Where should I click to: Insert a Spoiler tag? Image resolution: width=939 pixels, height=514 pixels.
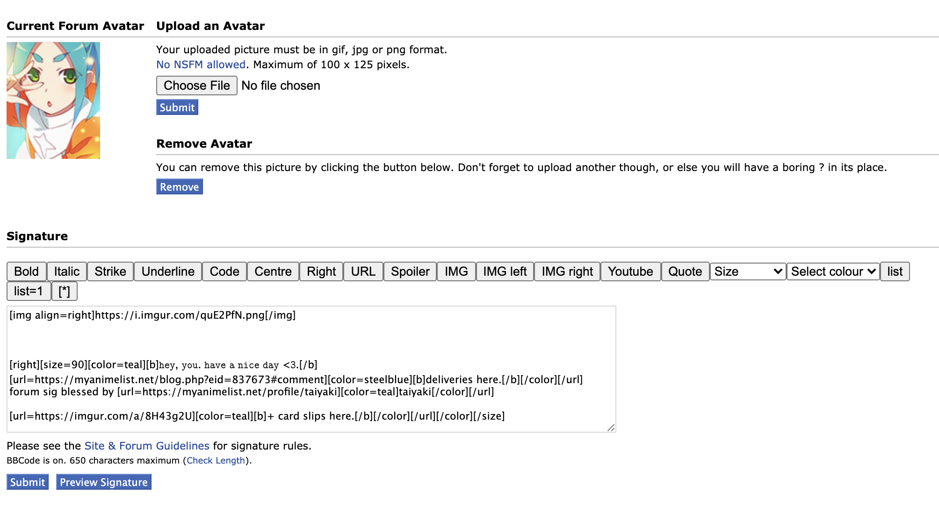click(410, 271)
